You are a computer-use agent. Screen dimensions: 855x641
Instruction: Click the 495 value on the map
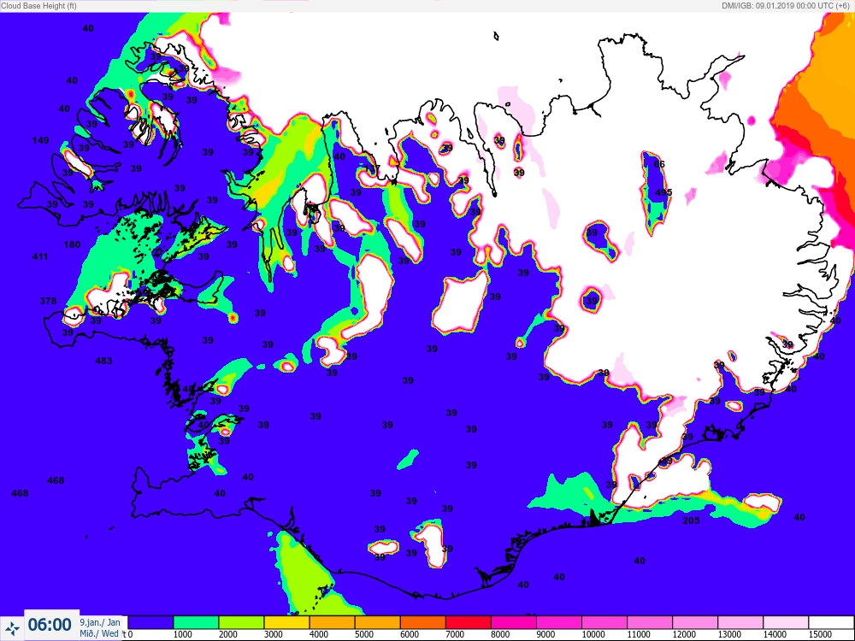(x=663, y=193)
